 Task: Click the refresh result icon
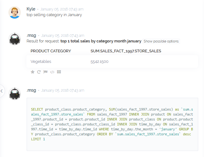[x=39, y=72]
